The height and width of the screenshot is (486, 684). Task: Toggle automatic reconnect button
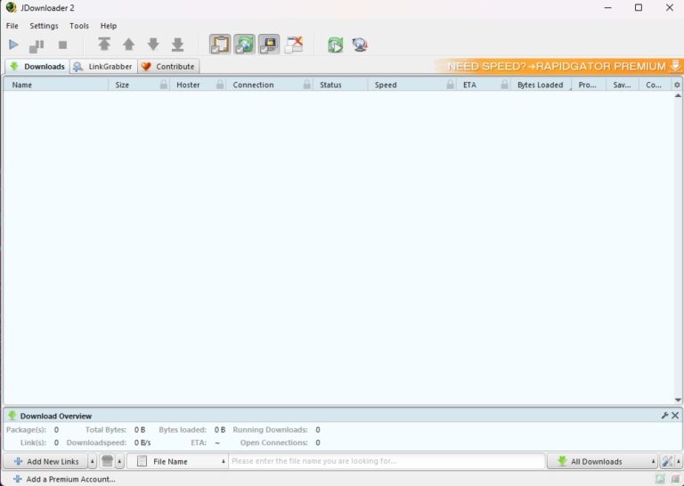[x=244, y=45]
